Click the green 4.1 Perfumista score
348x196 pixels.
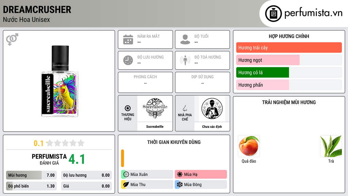[77, 159]
